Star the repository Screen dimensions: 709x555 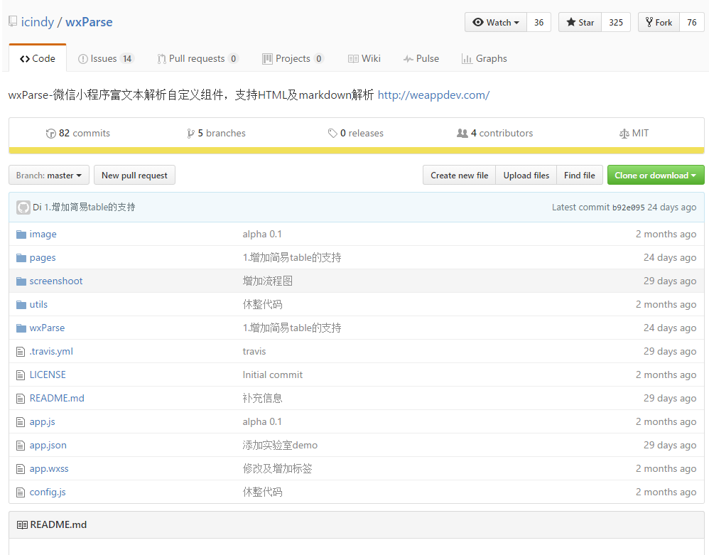point(580,22)
